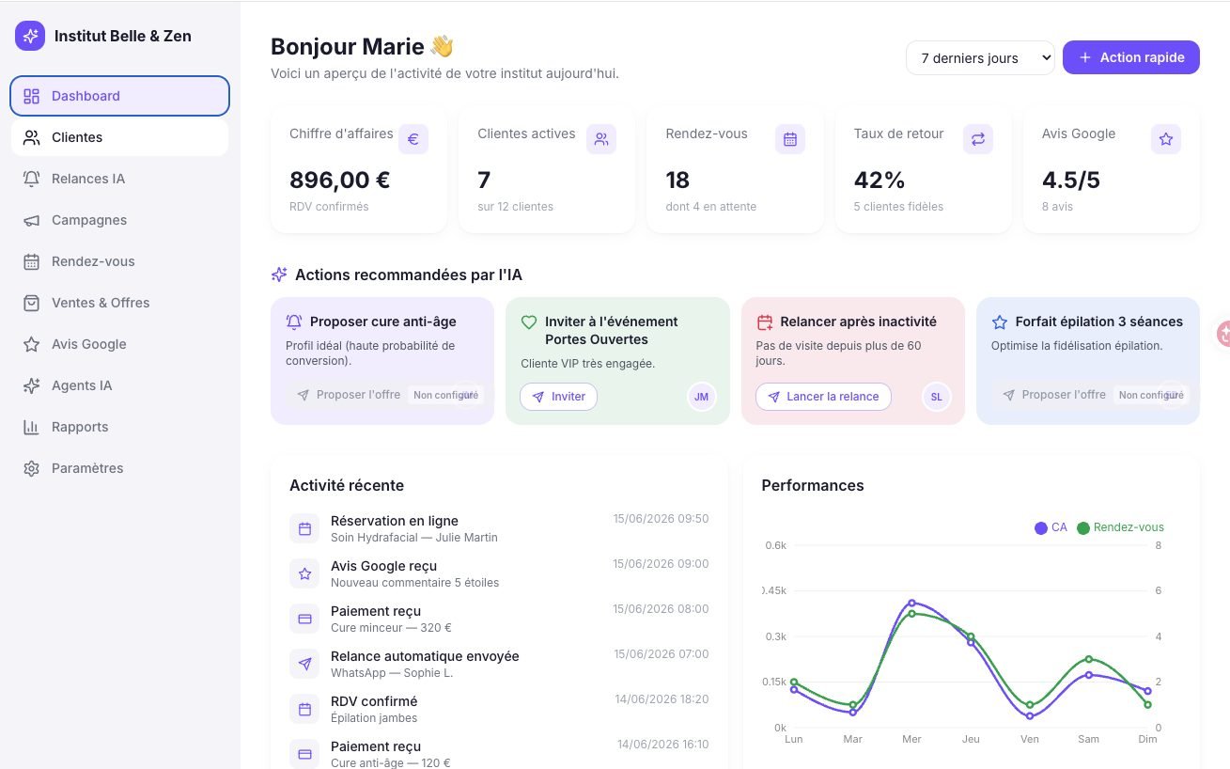Go to Ventes & Offres
This screenshot has height=769, width=1230.
120,303
